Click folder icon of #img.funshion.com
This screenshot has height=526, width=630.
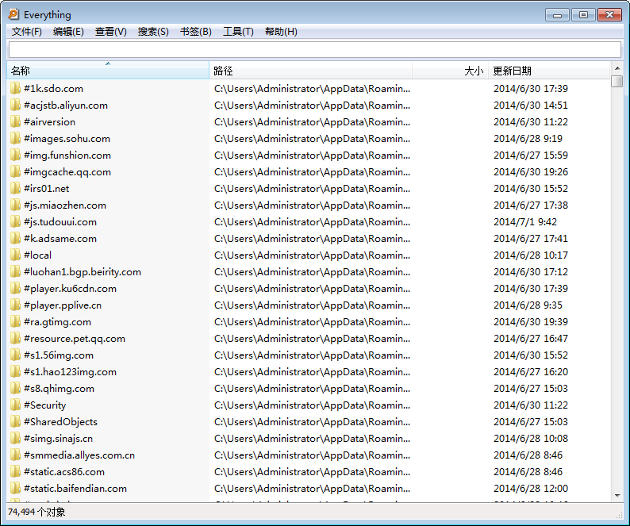pyautogui.click(x=15, y=155)
